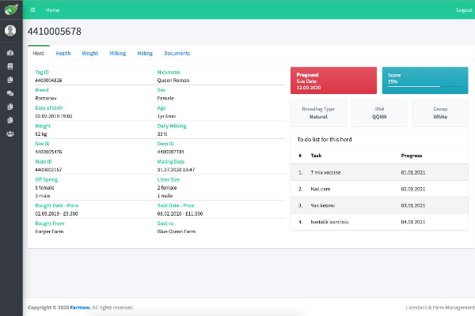Click the Breeding Type Natural card
The width and height of the screenshot is (475, 316).
point(318,112)
